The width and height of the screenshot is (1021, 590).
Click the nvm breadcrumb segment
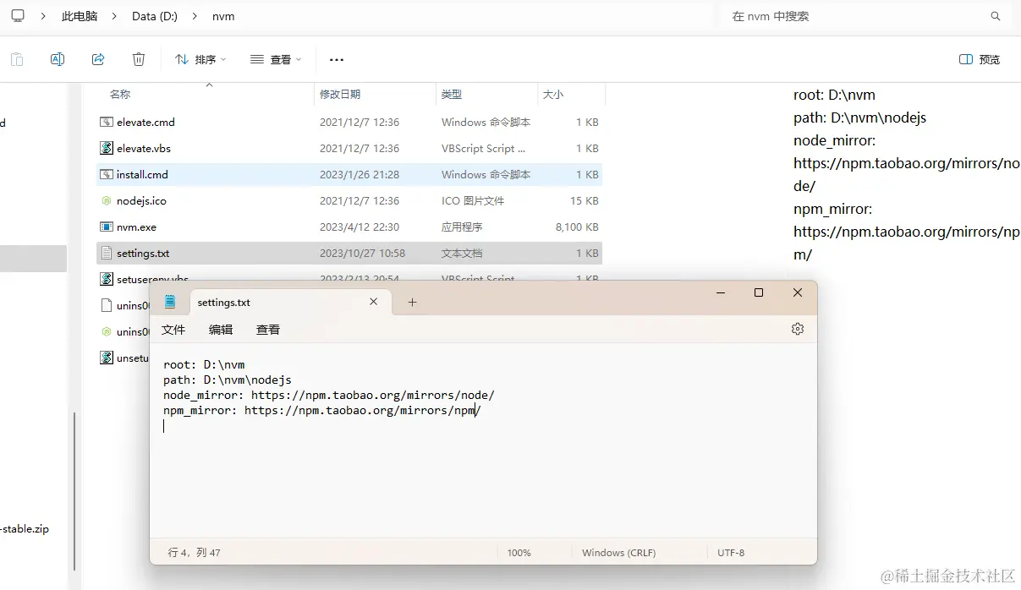223,16
